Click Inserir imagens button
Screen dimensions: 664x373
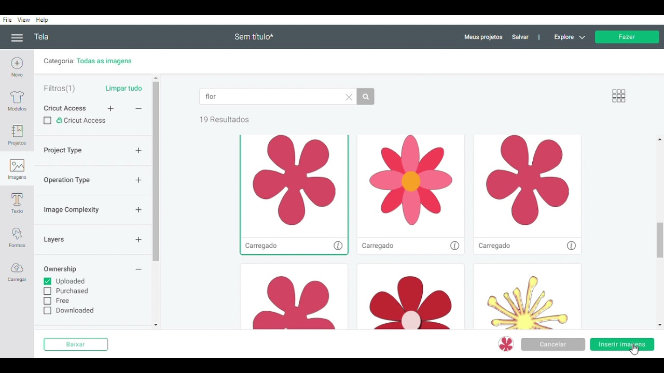pyautogui.click(x=622, y=344)
